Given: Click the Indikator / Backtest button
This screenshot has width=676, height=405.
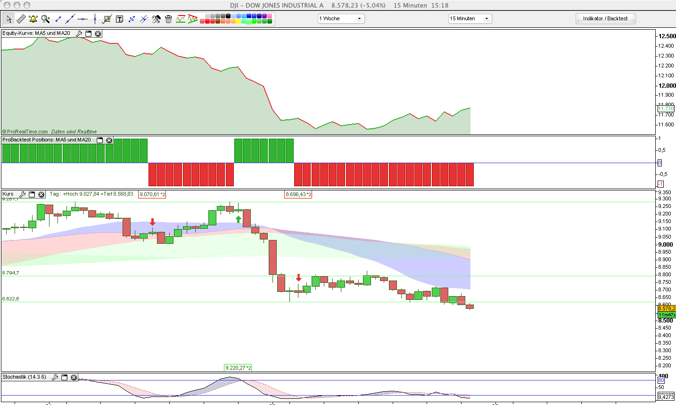Looking at the screenshot, I should (606, 18).
